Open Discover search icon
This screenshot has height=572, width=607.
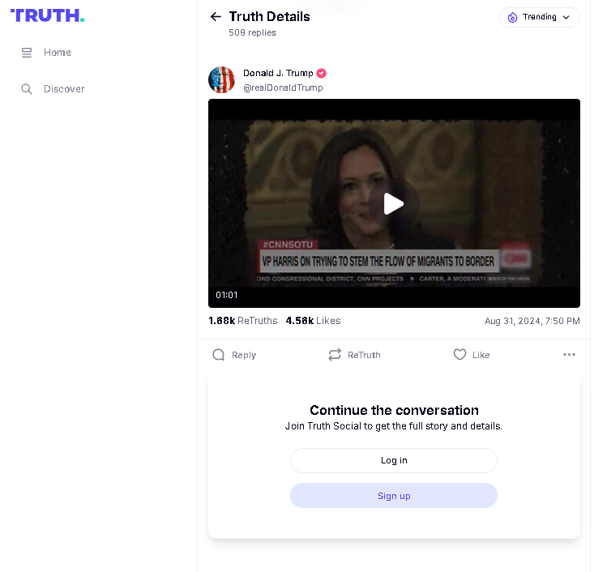(26, 89)
